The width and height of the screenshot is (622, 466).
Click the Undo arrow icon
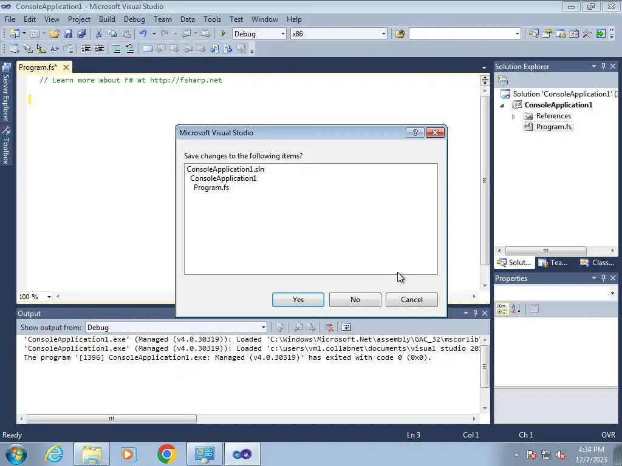click(x=143, y=34)
